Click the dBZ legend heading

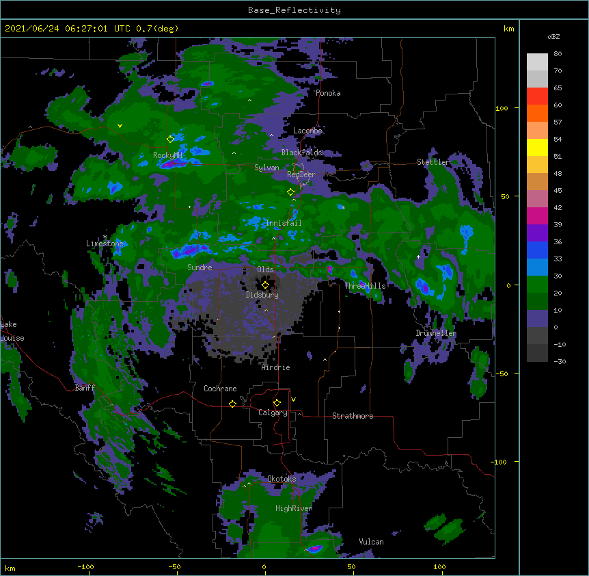[x=553, y=37]
